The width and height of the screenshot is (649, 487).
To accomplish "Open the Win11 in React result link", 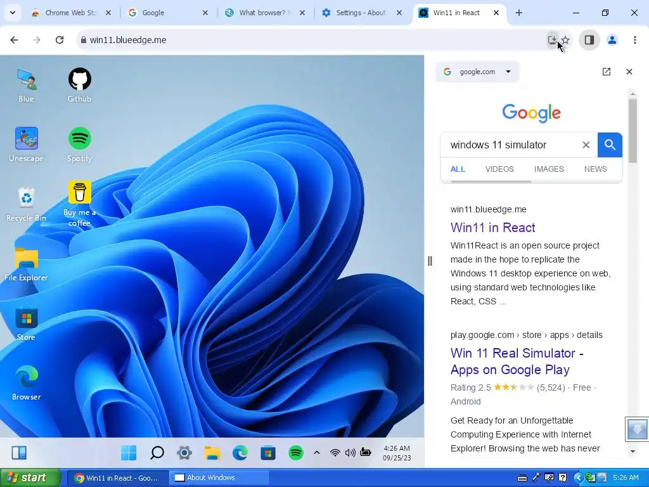I will pos(493,228).
